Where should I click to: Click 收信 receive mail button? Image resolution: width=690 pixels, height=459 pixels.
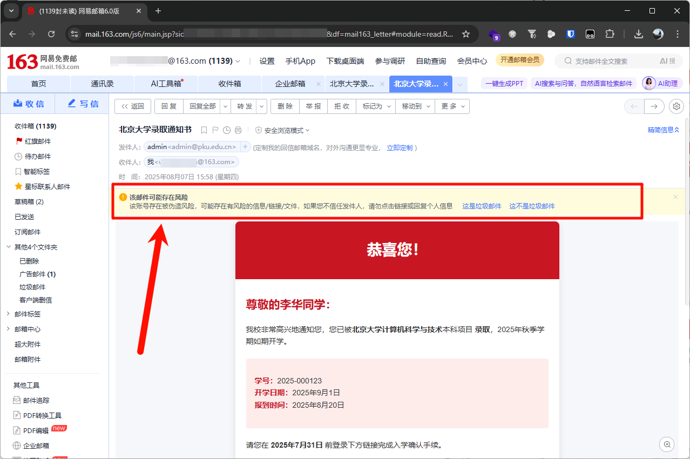pos(28,104)
